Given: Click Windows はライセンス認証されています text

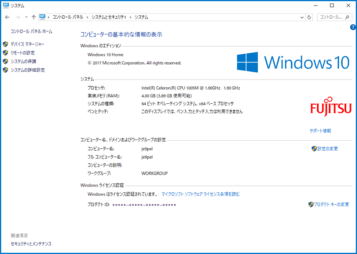Looking at the screenshot, I should pos(122,194).
